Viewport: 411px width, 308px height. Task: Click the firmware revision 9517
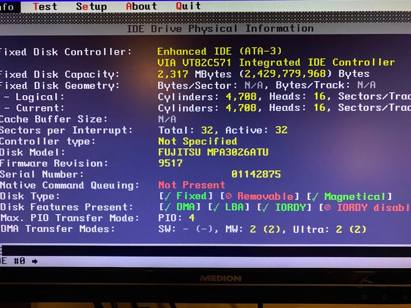point(170,163)
